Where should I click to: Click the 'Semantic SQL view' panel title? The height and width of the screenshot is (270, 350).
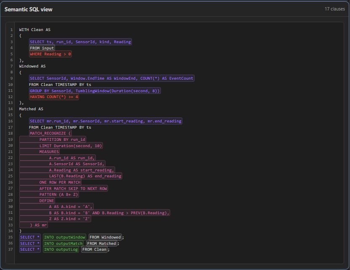pos(29,10)
